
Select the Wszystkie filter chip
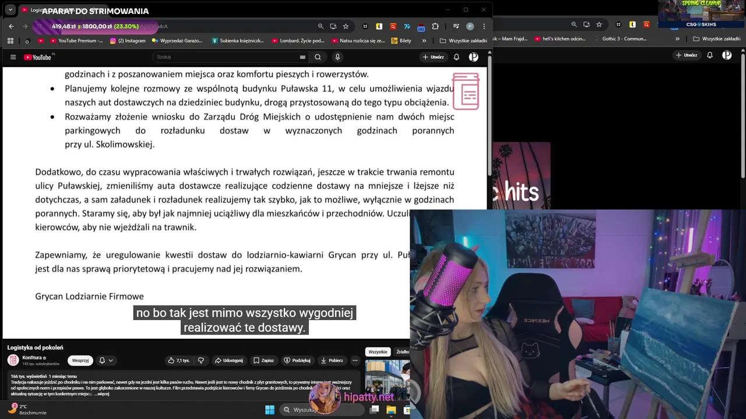[x=378, y=351]
